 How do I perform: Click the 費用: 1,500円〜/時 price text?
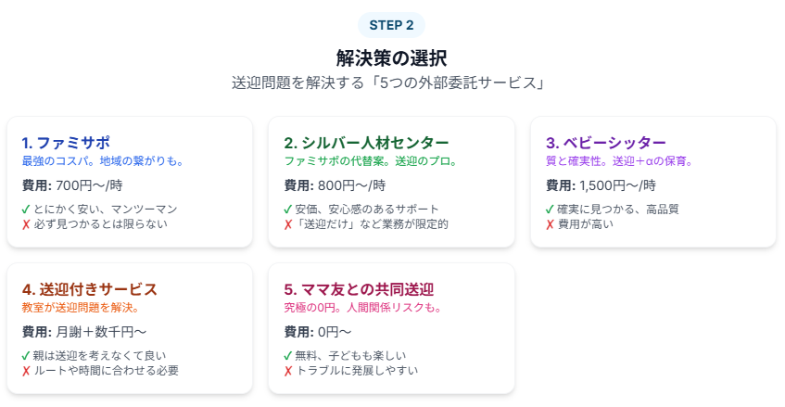[601, 185]
